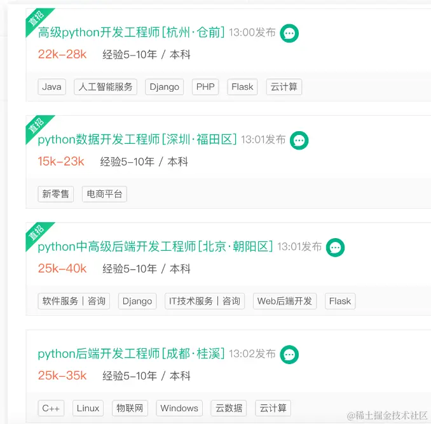
Task: Click the 直招 ribbon on the Beijing job
Action: click(36, 233)
